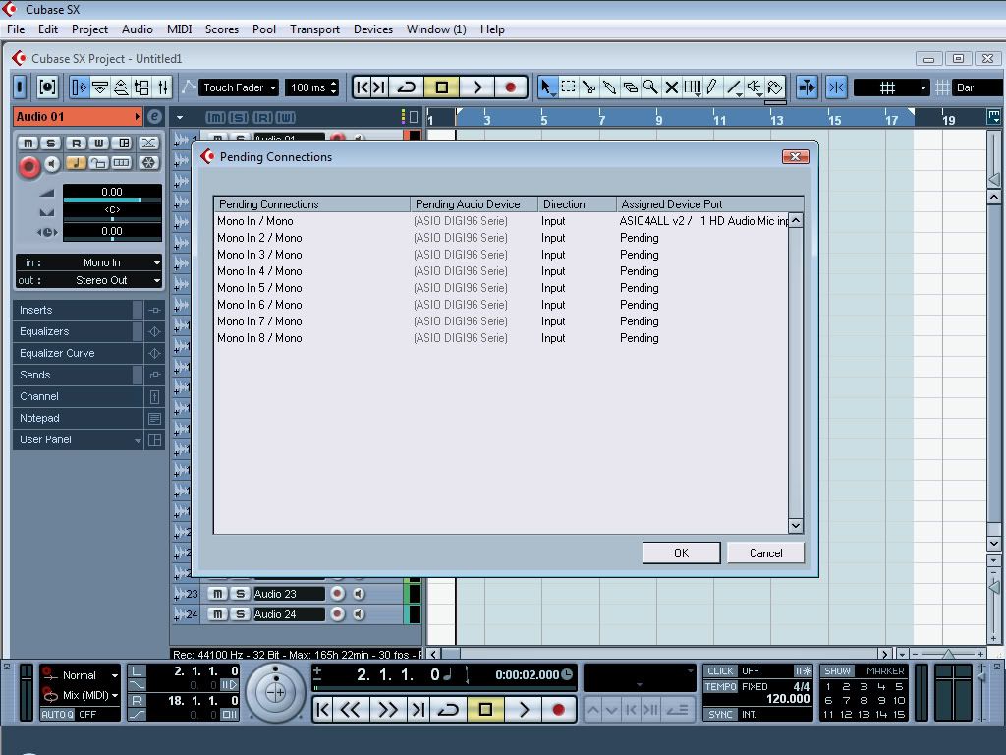This screenshot has height=755, width=1006.
Task: Open the Transport menu
Action: (x=314, y=29)
